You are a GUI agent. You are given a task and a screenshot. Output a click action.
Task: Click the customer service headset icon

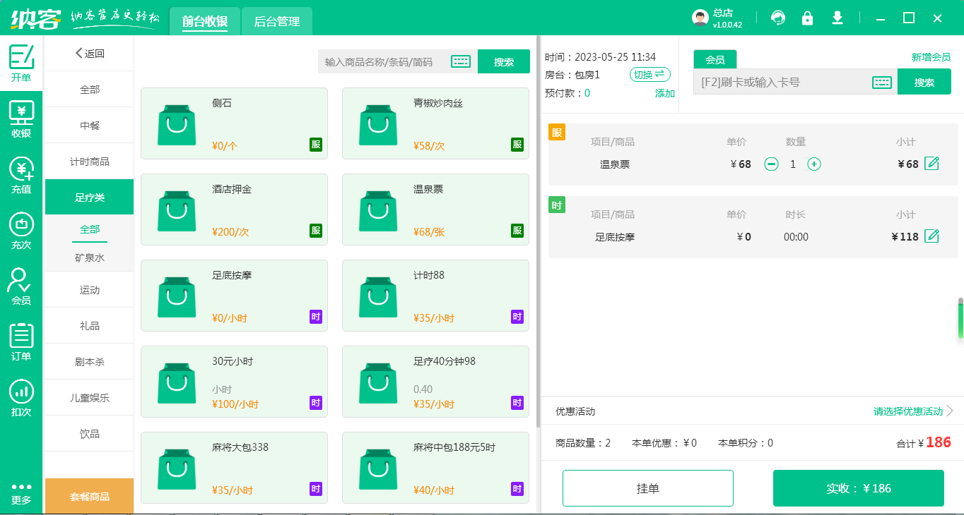click(x=778, y=18)
